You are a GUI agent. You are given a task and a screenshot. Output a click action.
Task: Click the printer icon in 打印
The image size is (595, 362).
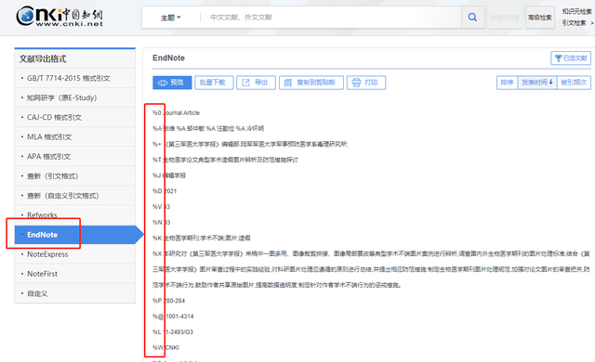point(356,83)
